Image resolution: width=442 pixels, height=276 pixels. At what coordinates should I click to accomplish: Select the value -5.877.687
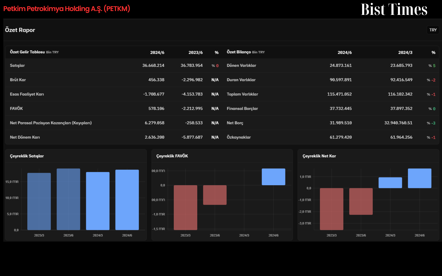tap(192, 137)
